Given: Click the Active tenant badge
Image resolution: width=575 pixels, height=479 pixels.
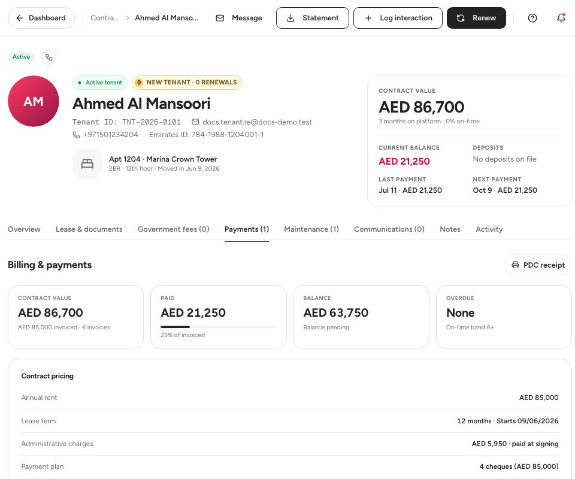Looking at the screenshot, I should click(100, 83).
